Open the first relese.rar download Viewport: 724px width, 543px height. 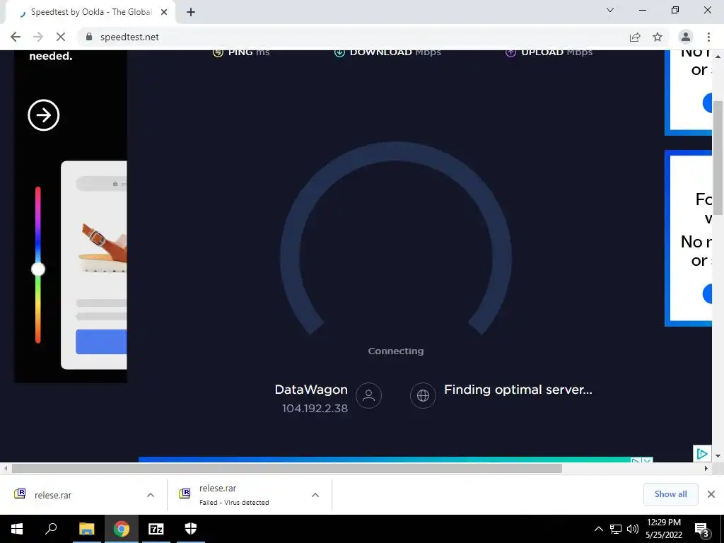[52, 495]
